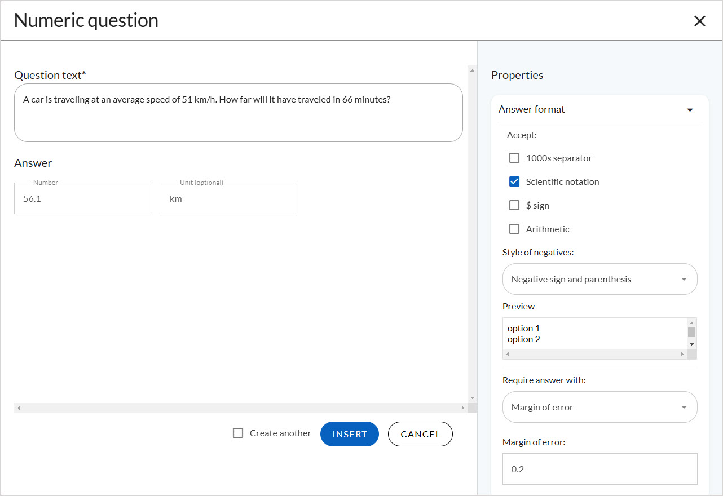Click the CANCEL button
723x496 pixels.
tap(420, 433)
